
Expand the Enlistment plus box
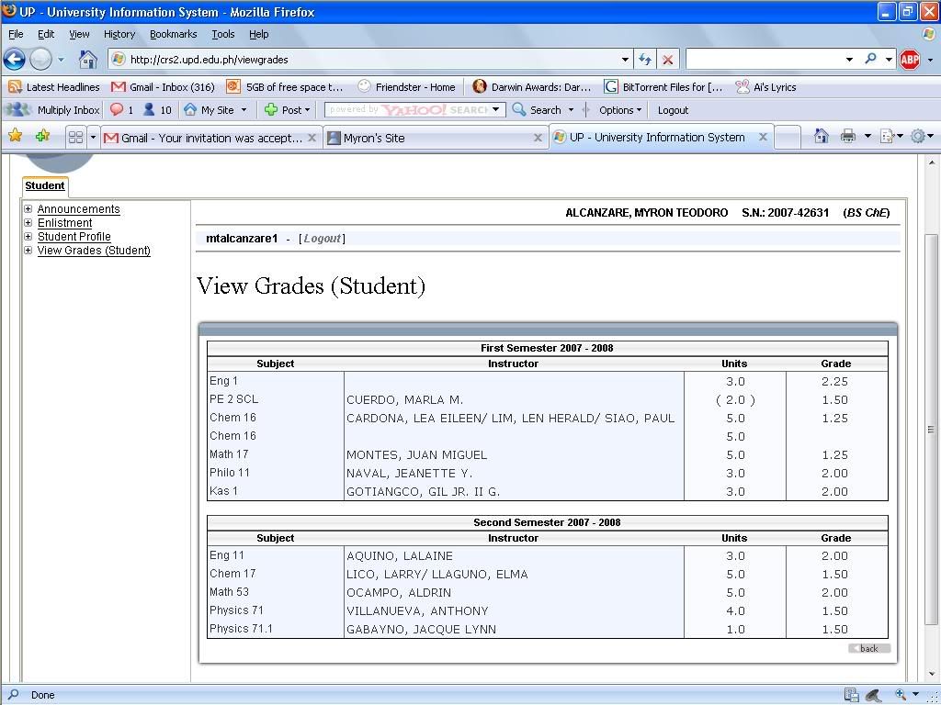28,223
